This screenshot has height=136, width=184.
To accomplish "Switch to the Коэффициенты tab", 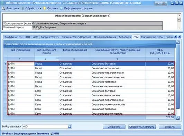I will click(x=13, y=37).
